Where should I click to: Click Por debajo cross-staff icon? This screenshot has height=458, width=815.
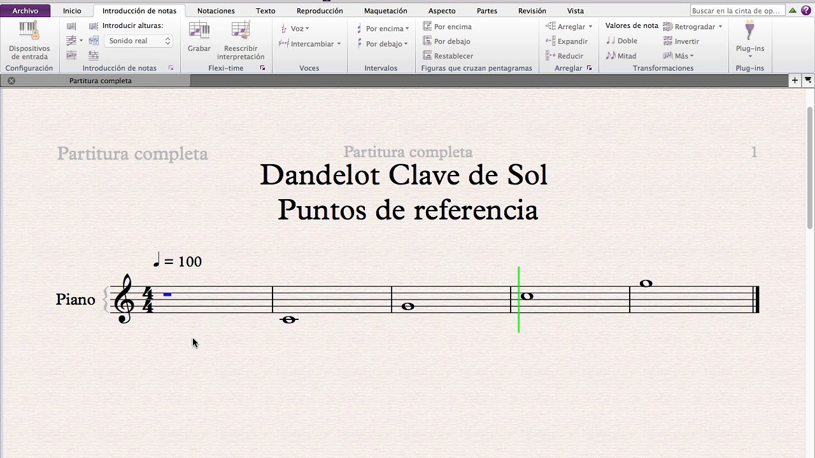(x=427, y=41)
